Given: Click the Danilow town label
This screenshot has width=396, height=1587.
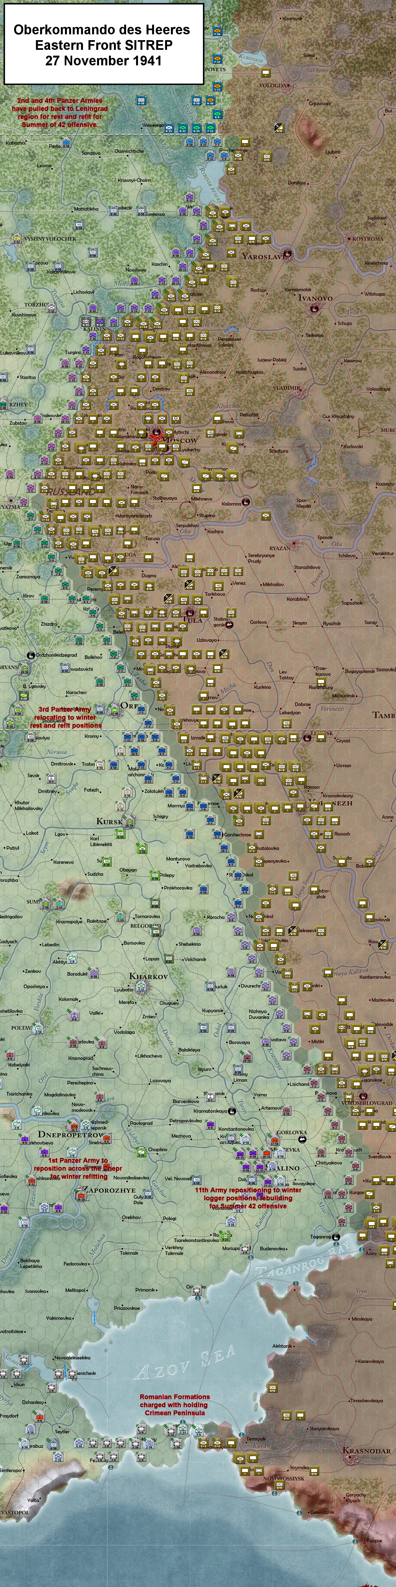Looking at the screenshot, I should click(297, 182).
